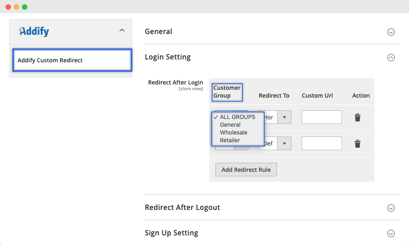Click the green window maximize button
Image resolution: width=409 pixels, height=244 pixels.
coord(25,7)
